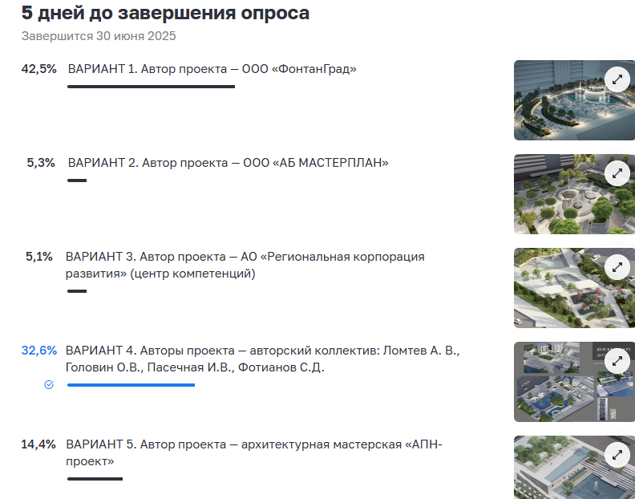Image resolution: width=635 pixels, height=499 pixels.
Task: Click the 5,1% result bar
Action: tap(77, 291)
